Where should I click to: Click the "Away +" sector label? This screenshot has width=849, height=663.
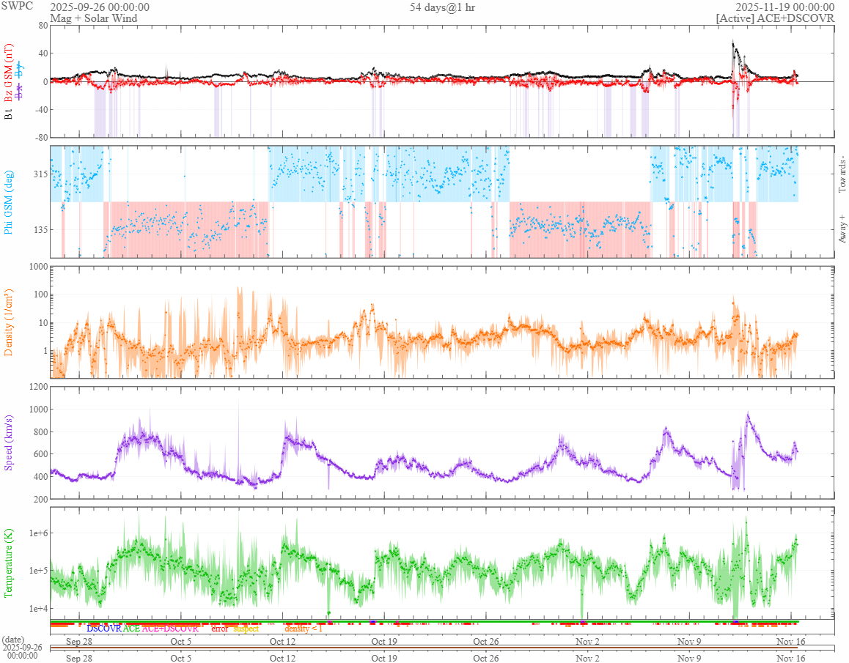[x=842, y=229]
